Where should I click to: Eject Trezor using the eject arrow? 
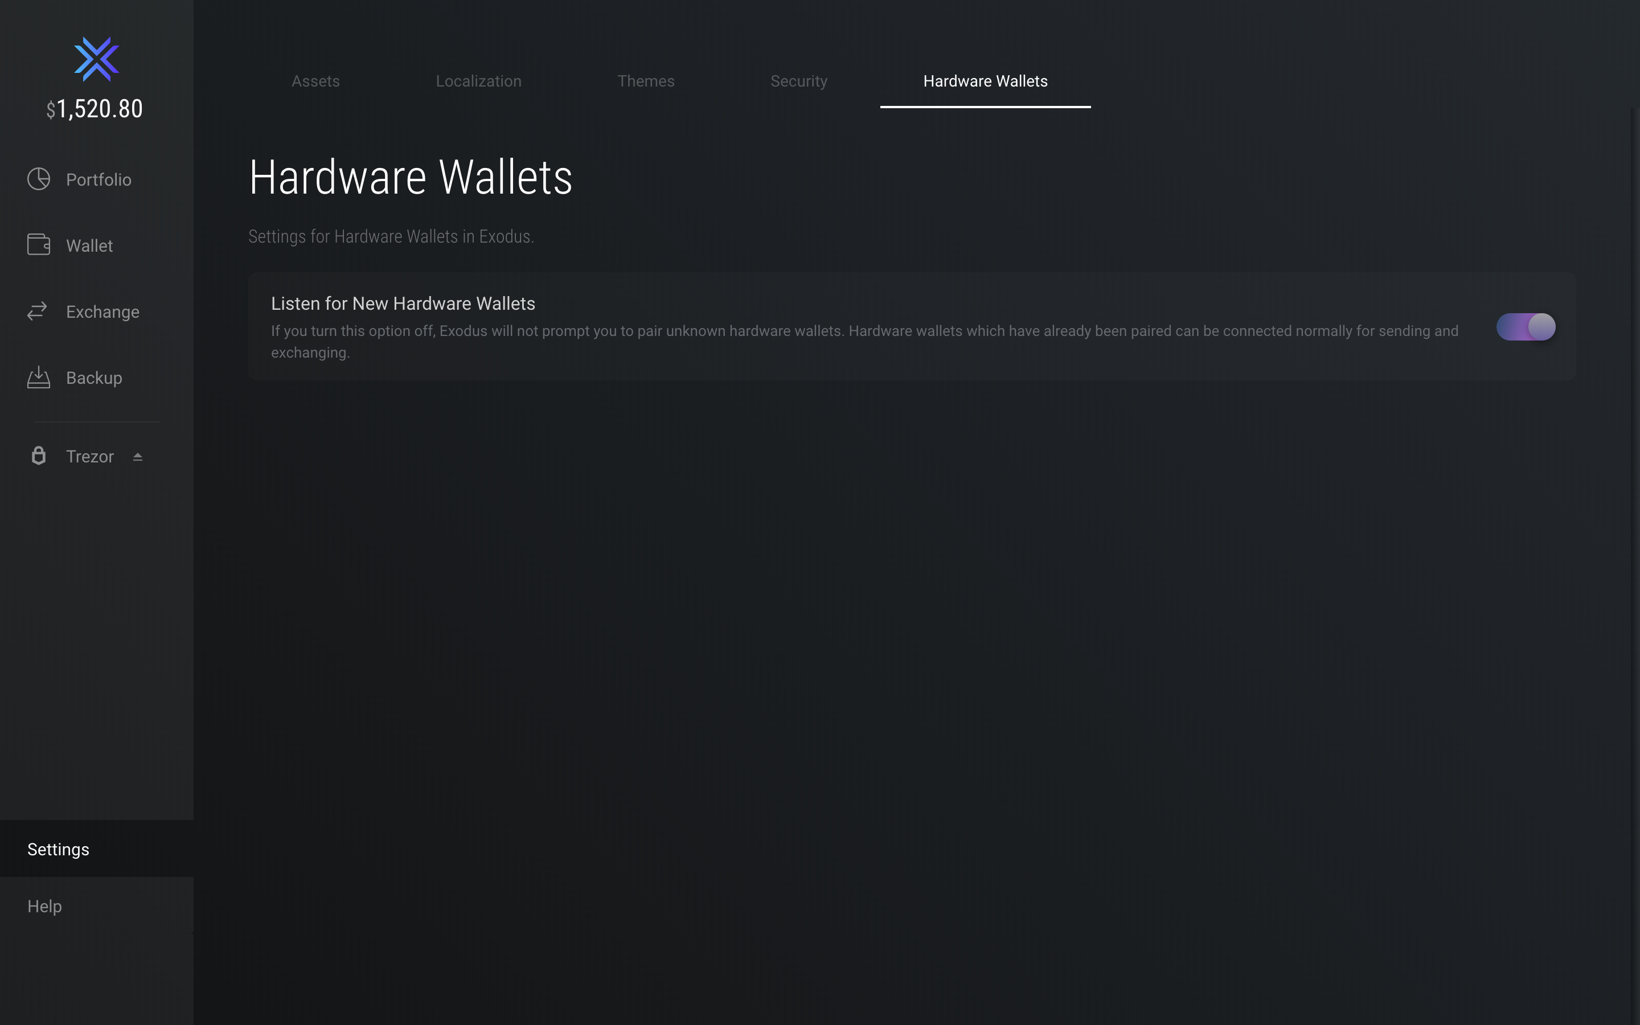(138, 457)
